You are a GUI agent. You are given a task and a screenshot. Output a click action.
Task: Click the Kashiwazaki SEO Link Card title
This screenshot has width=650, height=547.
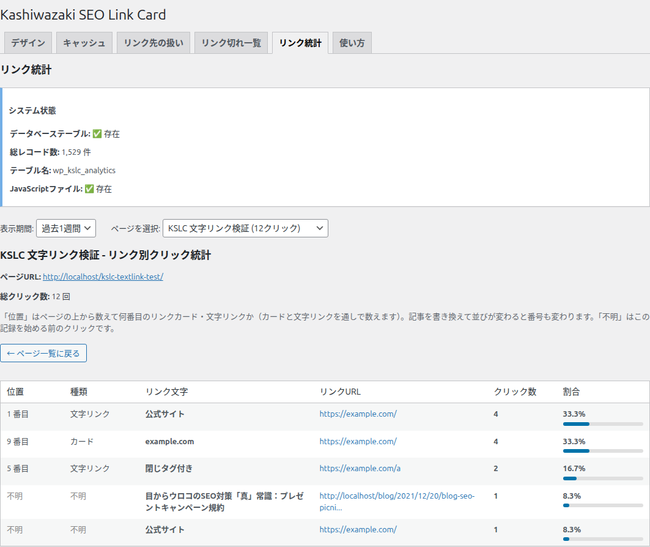pos(83,15)
